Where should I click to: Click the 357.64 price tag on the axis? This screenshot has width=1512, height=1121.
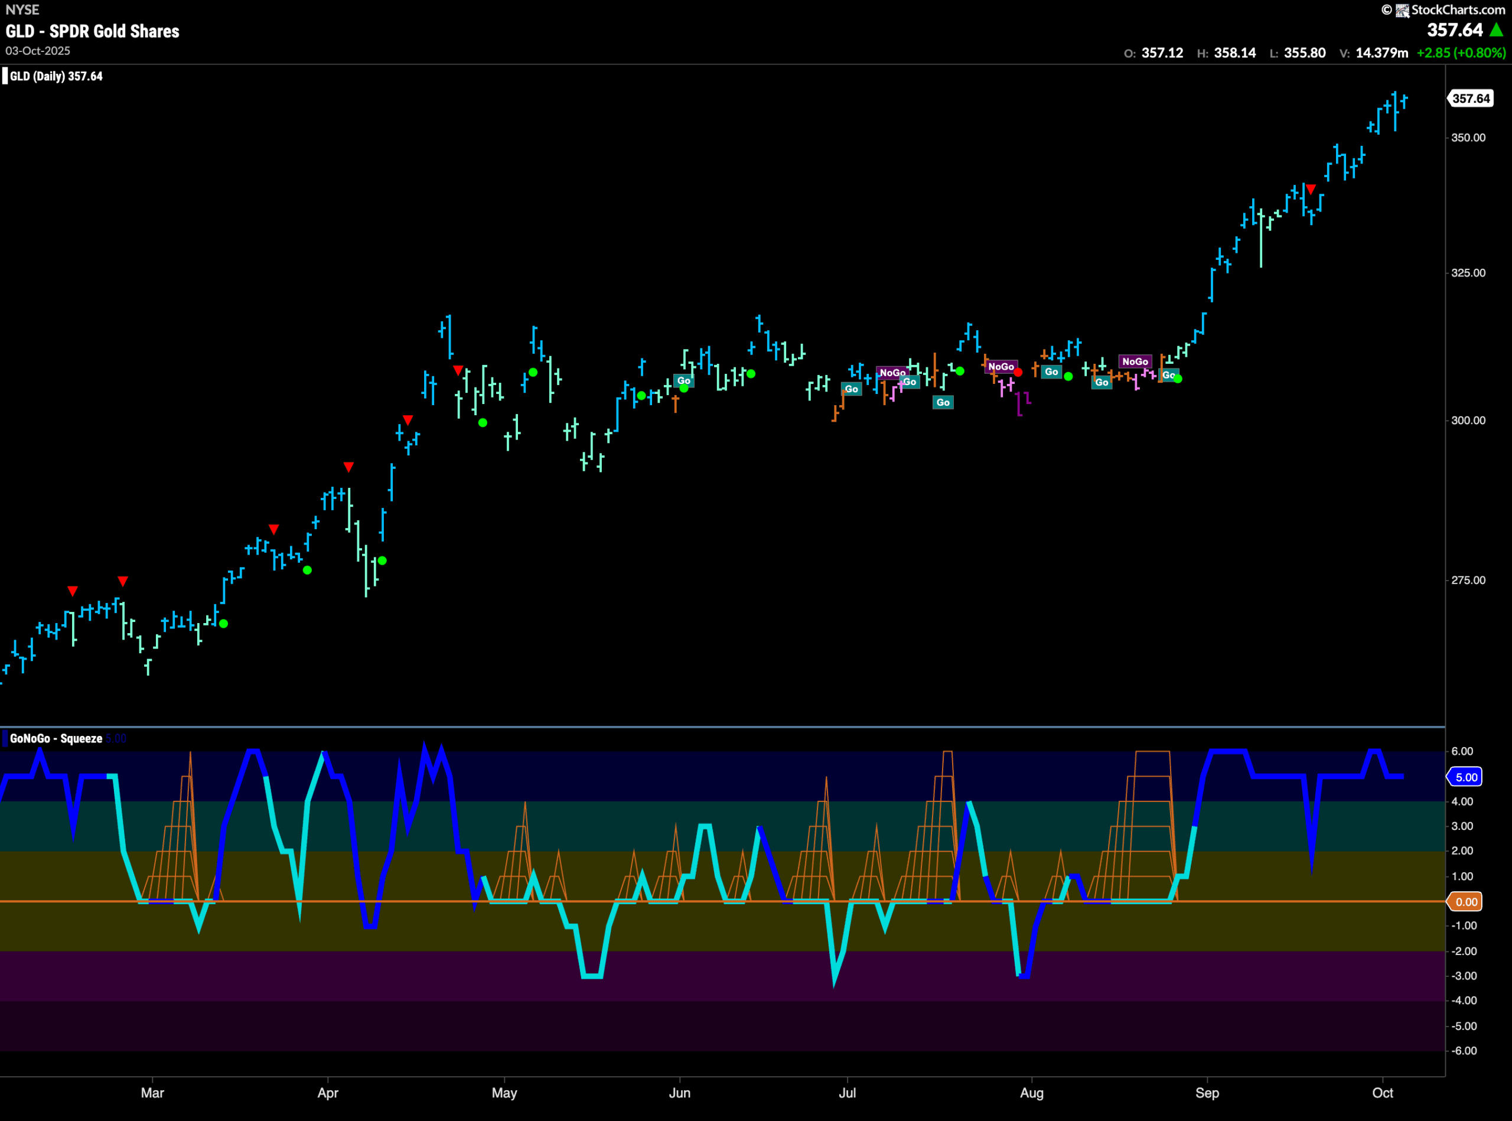pos(1471,99)
